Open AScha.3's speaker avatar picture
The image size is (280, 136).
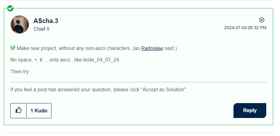click(x=20, y=25)
